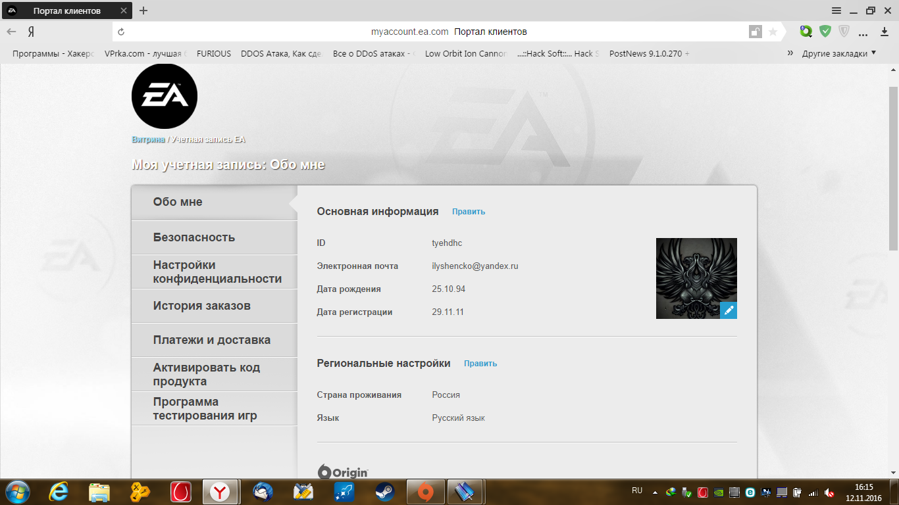Open a new tab with the plus button

(143, 11)
